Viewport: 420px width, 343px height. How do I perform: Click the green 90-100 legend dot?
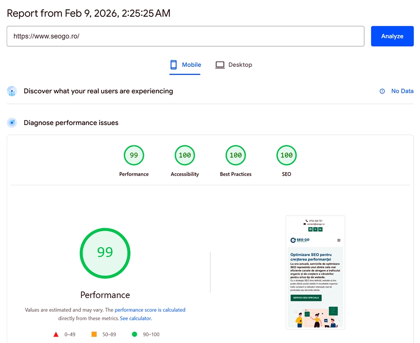click(134, 334)
